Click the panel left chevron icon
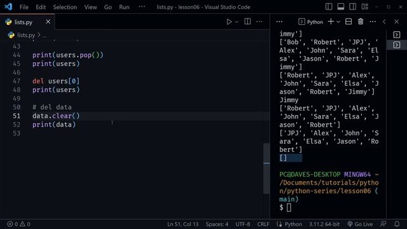This screenshot has width=407, height=229. [x=384, y=22]
